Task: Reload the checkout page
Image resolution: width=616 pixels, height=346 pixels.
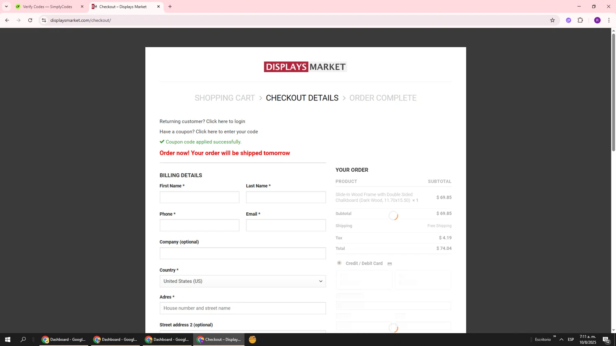Action: coord(30,20)
